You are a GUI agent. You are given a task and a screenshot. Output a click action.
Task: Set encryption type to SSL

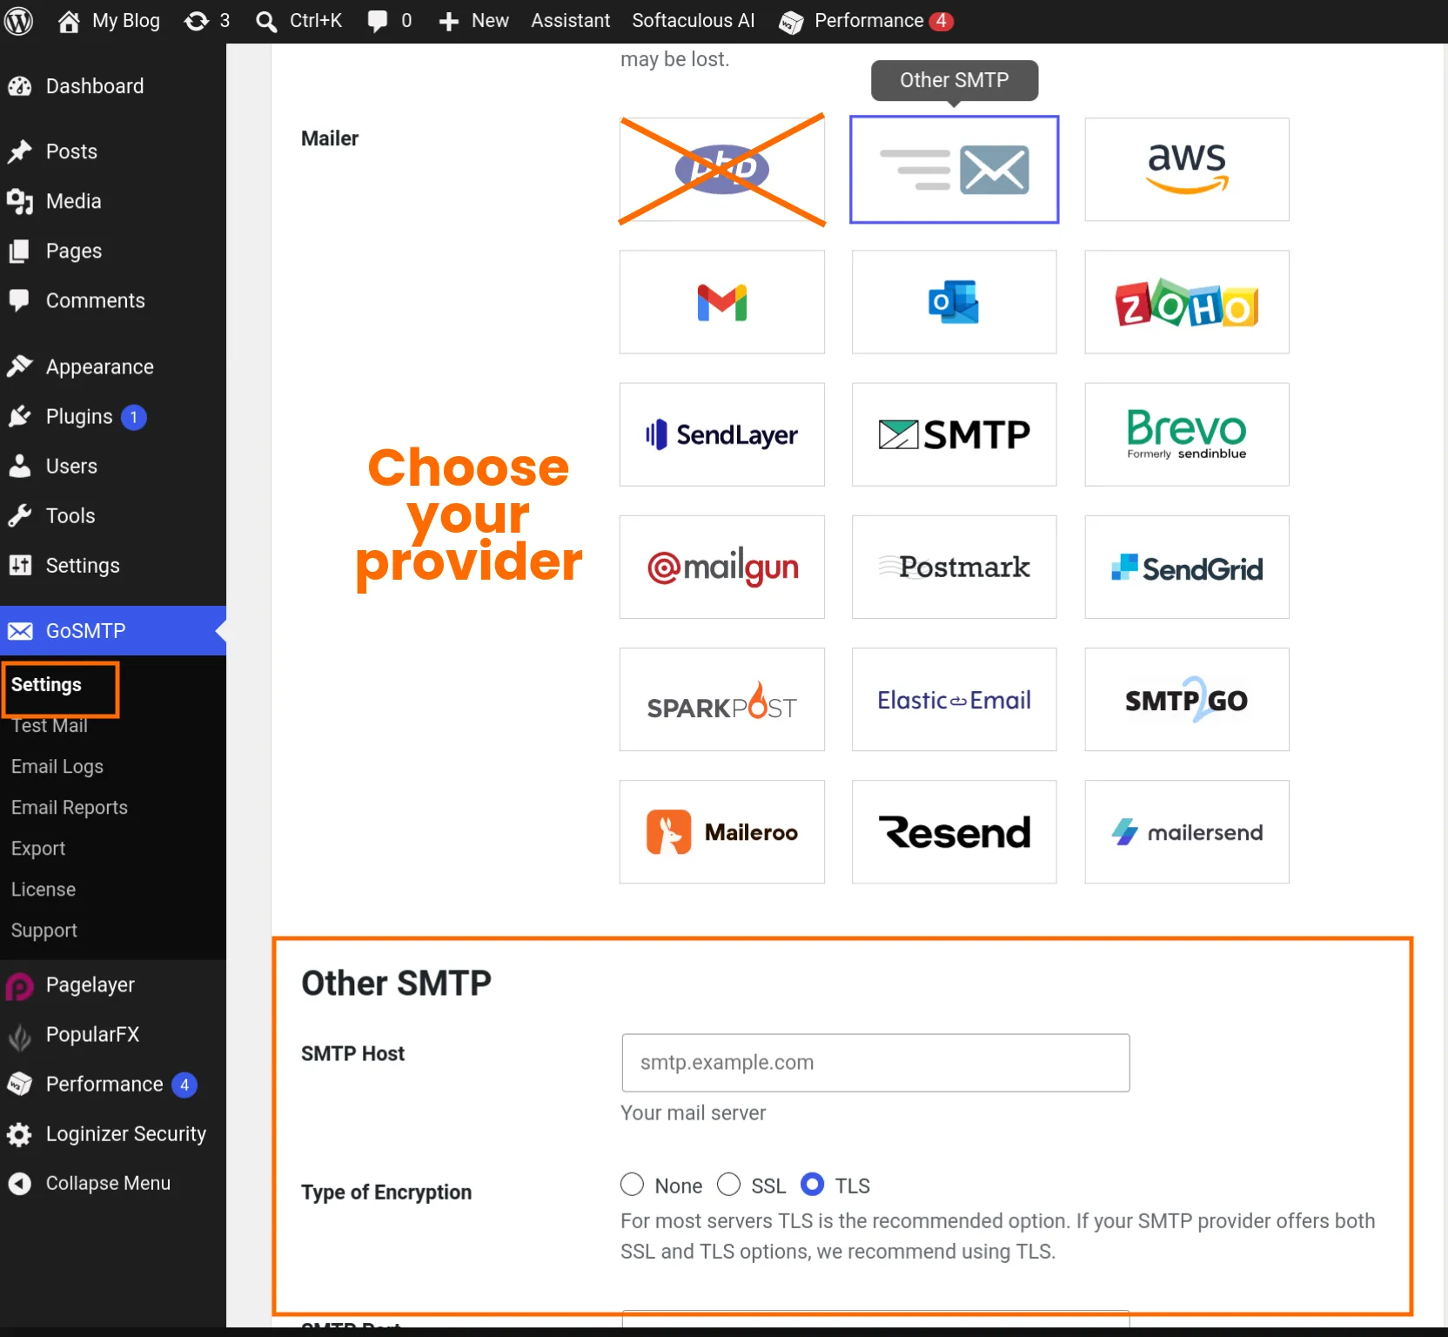[x=729, y=1185]
